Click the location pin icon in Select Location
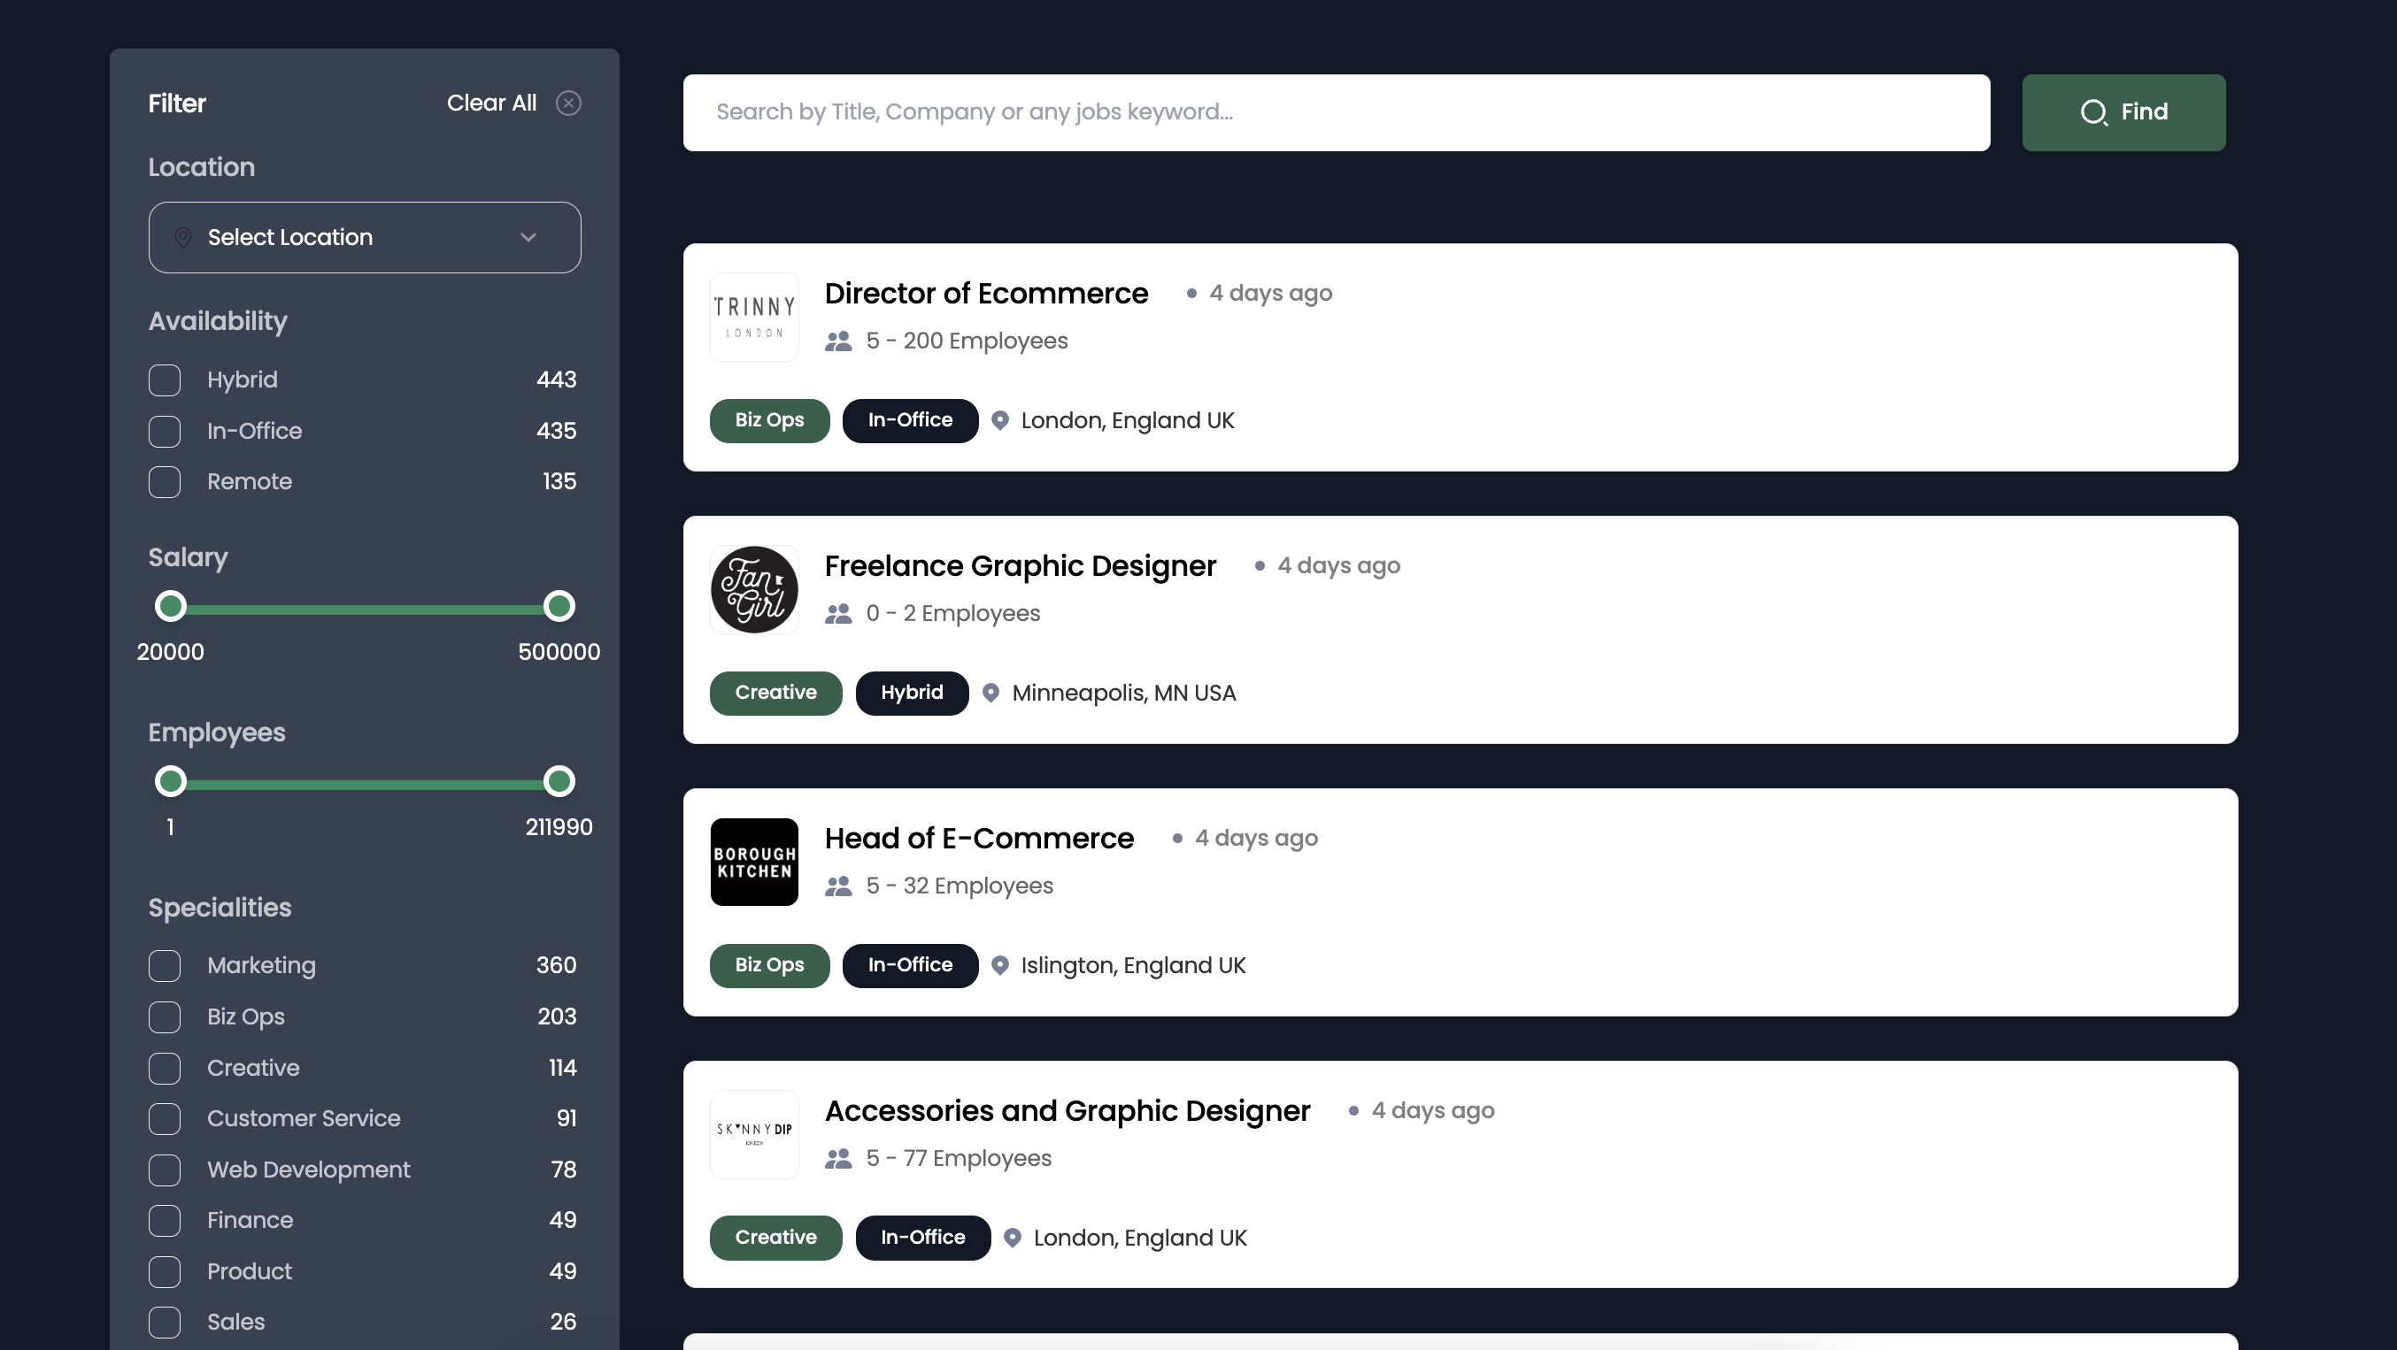 [183, 238]
